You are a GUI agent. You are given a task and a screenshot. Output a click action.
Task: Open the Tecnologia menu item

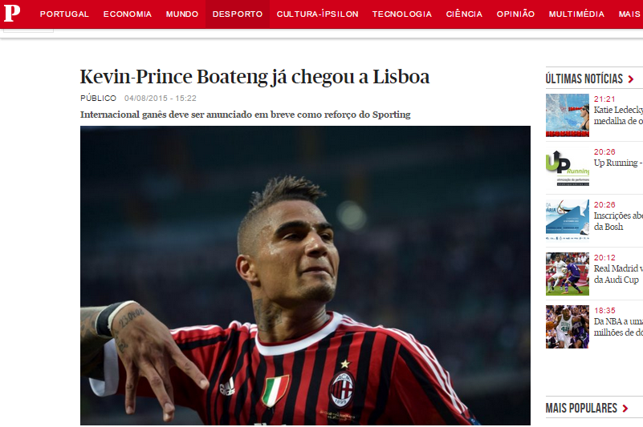click(x=402, y=14)
